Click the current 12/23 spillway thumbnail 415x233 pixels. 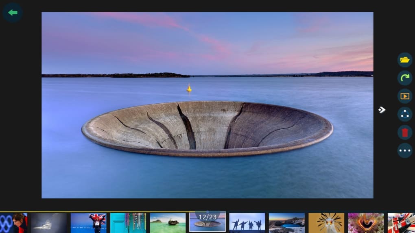tap(207, 222)
